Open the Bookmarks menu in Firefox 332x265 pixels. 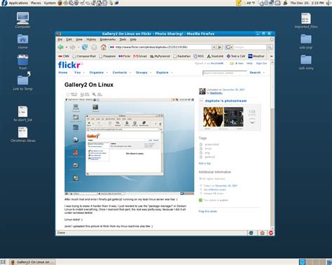pos(108,40)
